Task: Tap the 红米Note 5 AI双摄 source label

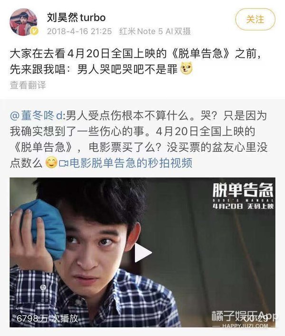Action: [155, 31]
